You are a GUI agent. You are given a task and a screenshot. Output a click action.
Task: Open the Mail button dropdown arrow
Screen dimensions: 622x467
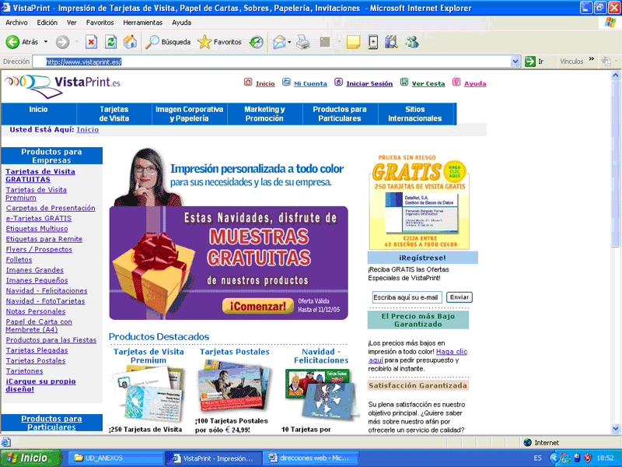coord(289,42)
